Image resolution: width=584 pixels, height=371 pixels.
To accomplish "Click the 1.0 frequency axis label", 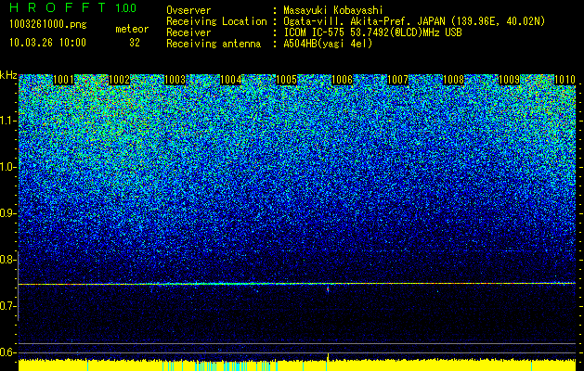I will click(8, 167).
